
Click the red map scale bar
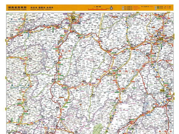(97, 9)
